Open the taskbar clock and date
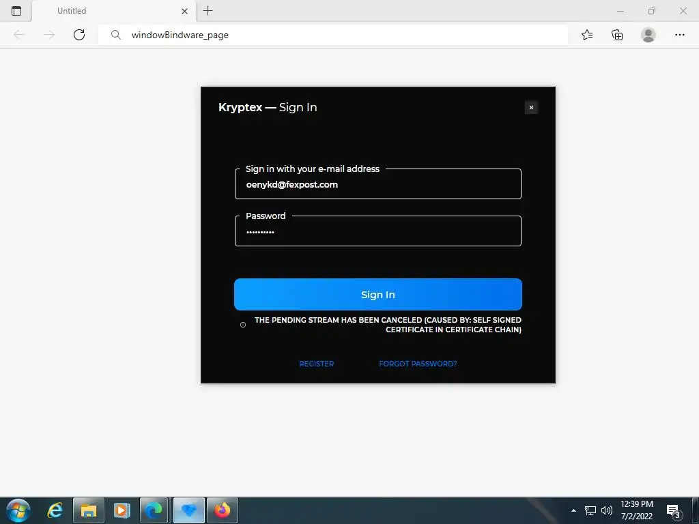The image size is (699, 524). tap(637, 510)
